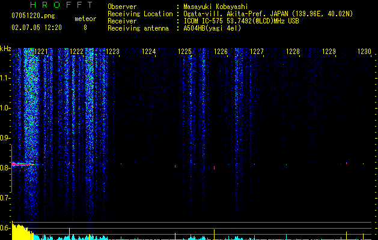Click the 0.9 kHz frequency axis label

click(x=5, y=138)
